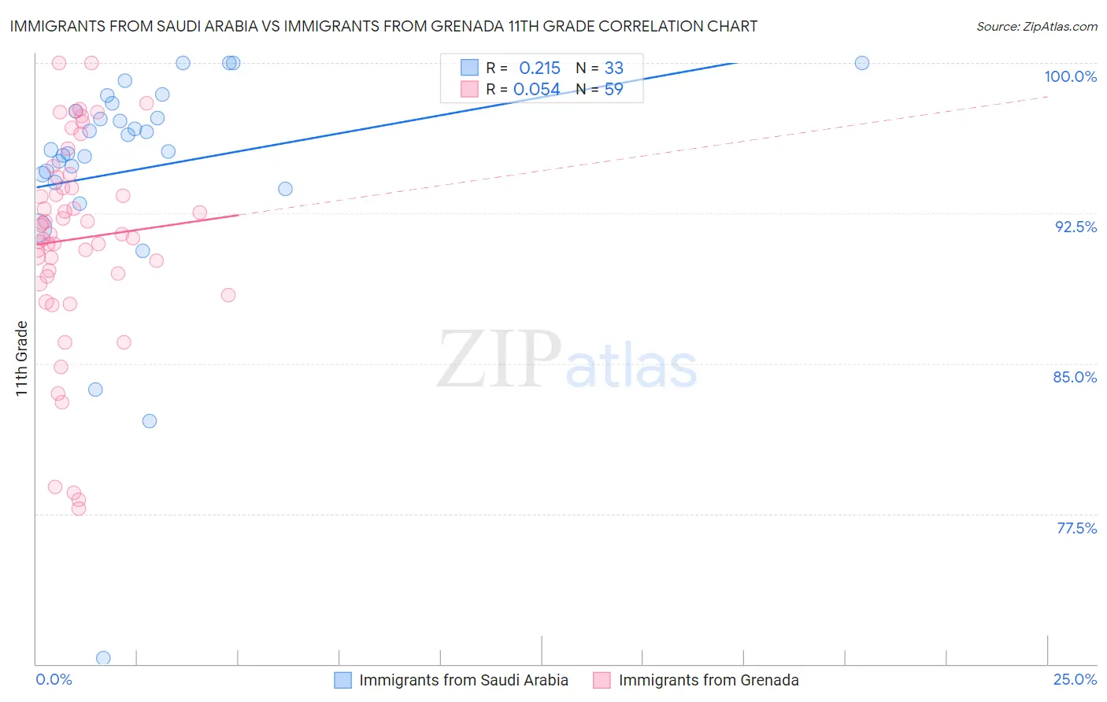Click the 25.0% x-axis label
Viewport: 1107px width, 702px height.
(x=1075, y=679)
